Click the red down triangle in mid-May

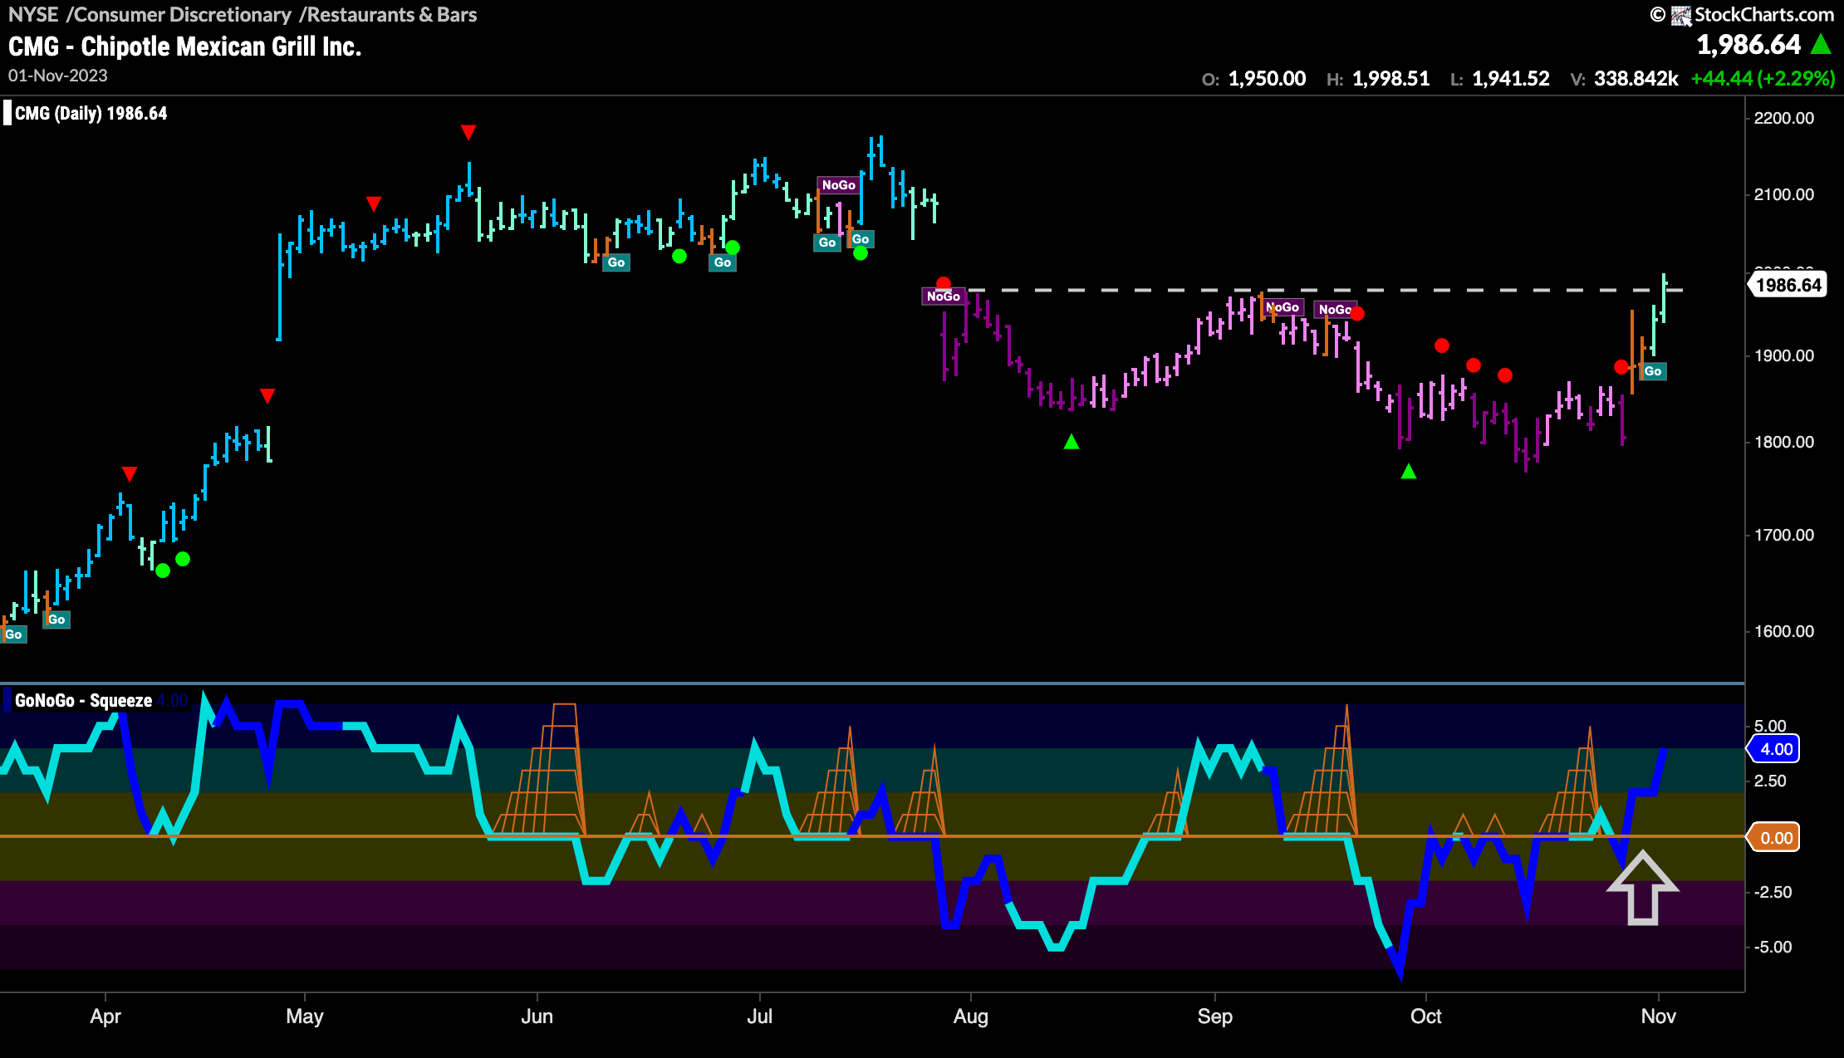pyautogui.click(x=374, y=203)
